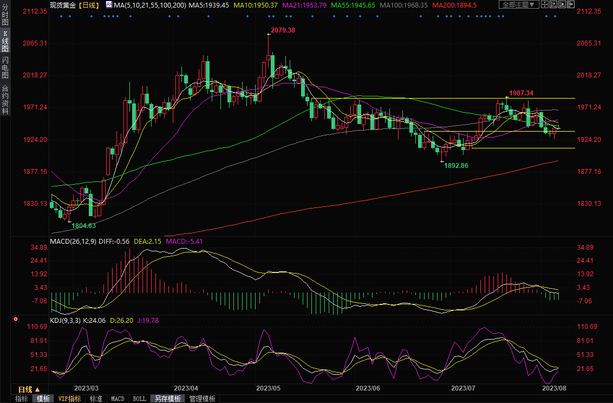Click the VIP指标 tab

pyautogui.click(x=69, y=399)
